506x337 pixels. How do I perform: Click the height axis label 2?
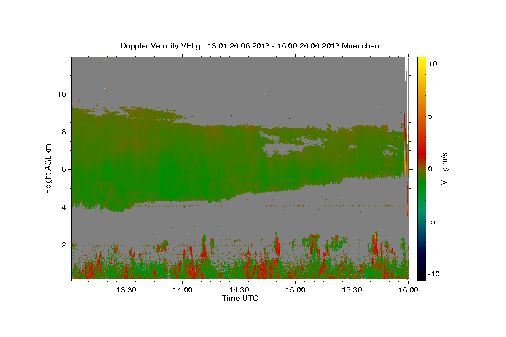pyautogui.click(x=65, y=245)
